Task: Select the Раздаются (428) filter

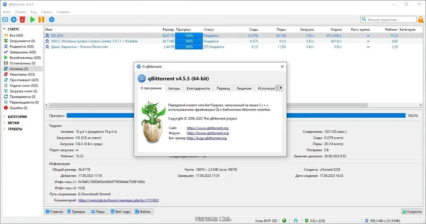Action: click(21, 46)
